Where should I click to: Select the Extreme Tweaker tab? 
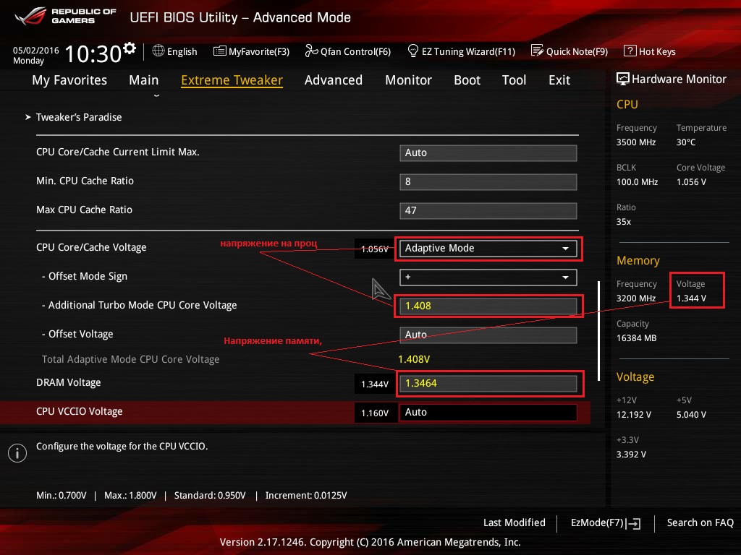tap(232, 80)
